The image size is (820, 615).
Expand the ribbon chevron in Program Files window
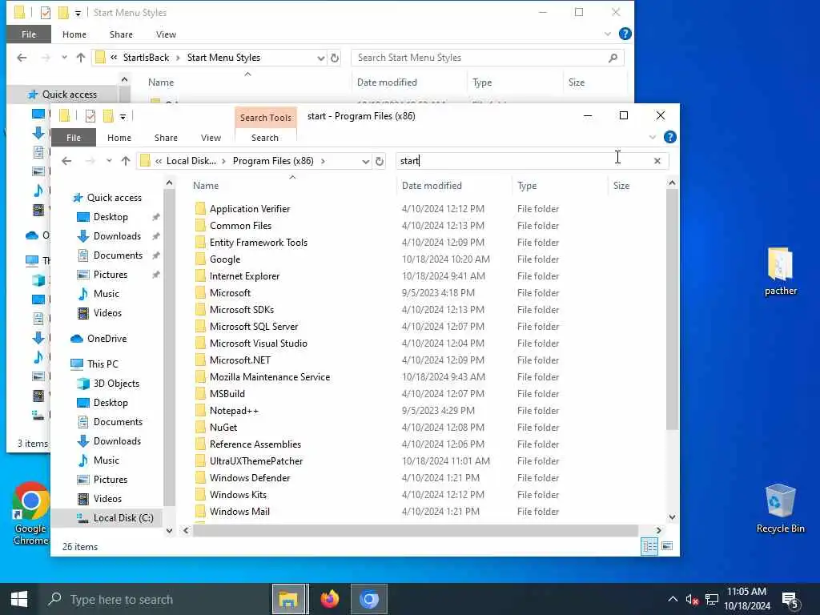652,137
